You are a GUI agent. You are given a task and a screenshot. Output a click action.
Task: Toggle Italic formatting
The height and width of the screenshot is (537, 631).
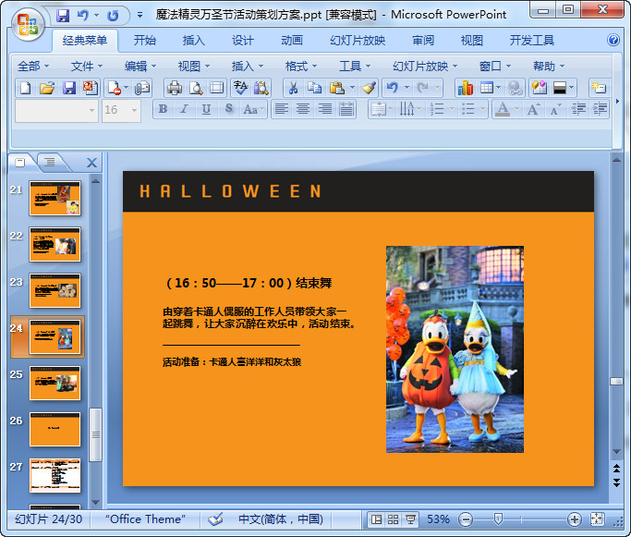[184, 109]
